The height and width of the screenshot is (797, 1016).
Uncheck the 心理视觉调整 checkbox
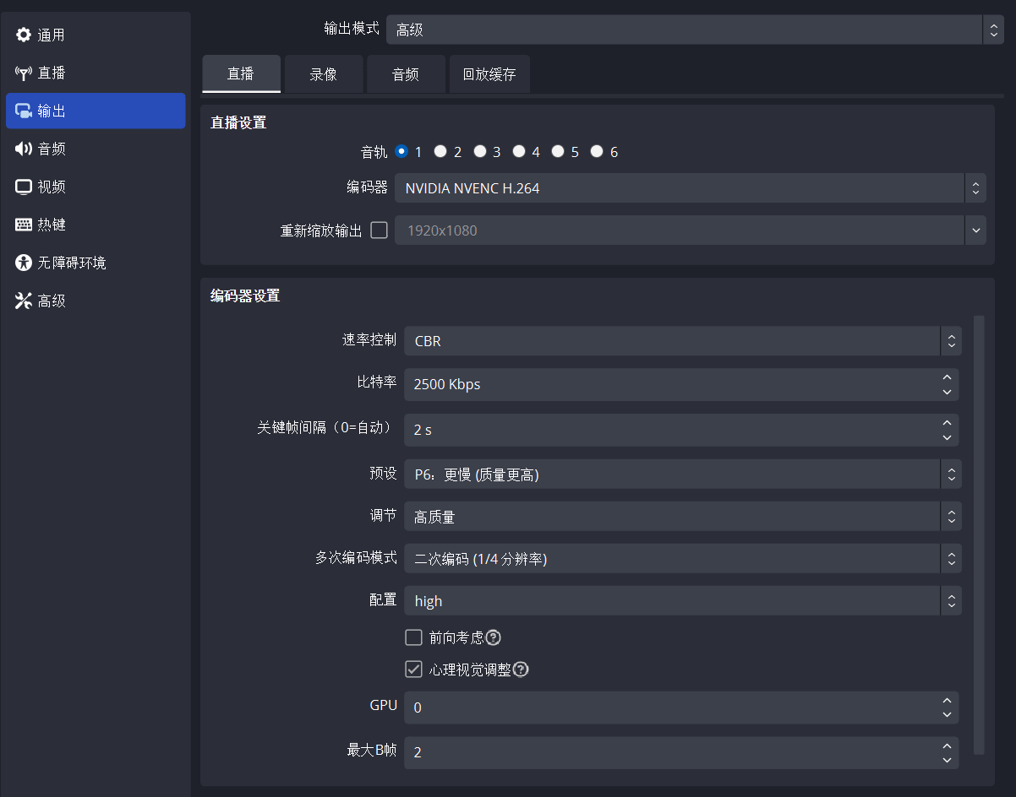point(413,670)
